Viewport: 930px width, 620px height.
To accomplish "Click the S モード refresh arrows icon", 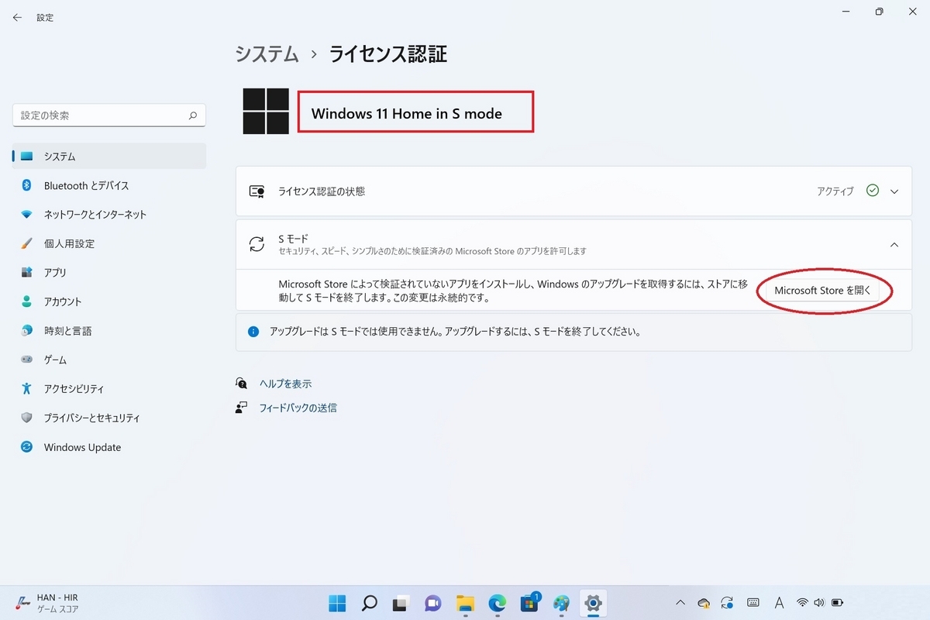I will pos(257,244).
